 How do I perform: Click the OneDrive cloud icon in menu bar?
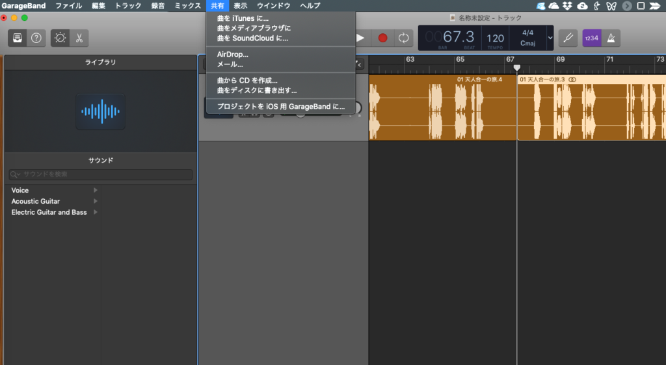[554, 5]
